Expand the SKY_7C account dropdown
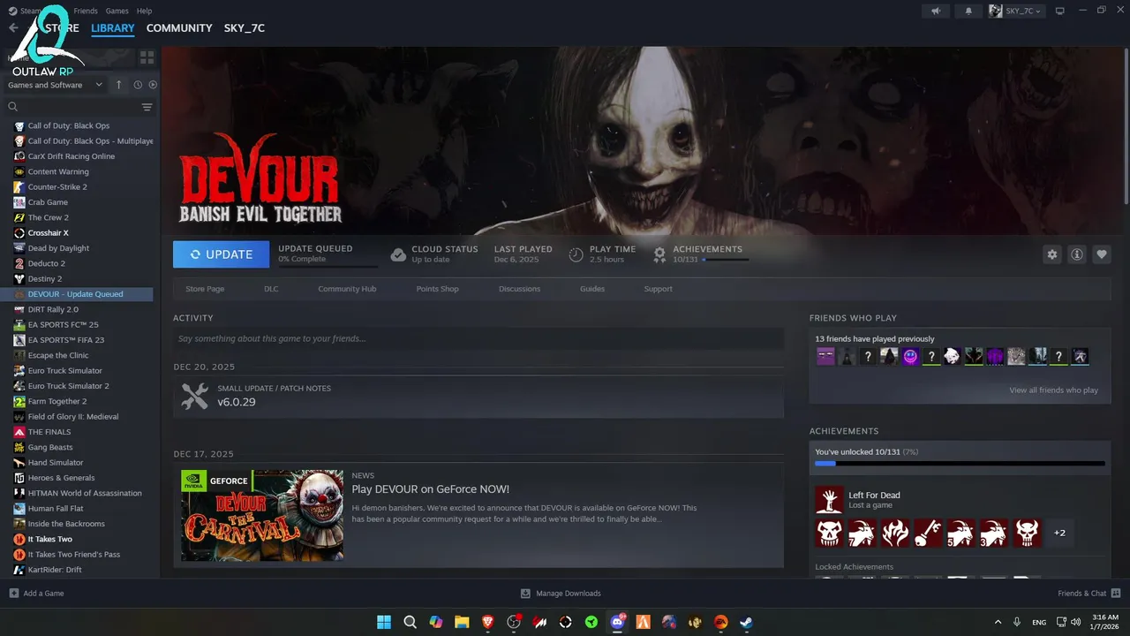Viewport: 1130px width, 636px height. (x=1016, y=11)
